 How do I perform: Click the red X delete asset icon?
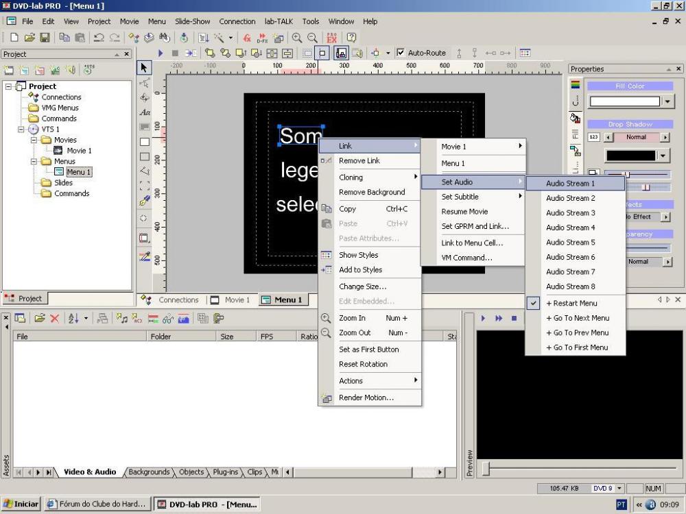pyautogui.click(x=54, y=319)
